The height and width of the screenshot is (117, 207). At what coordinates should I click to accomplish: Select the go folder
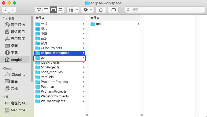[59, 58]
